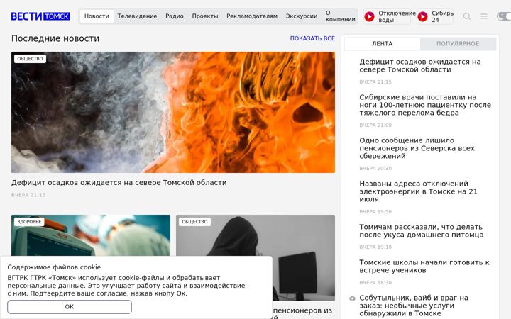
Task: Open the Рекламодателям menu item
Action: coord(252,16)
